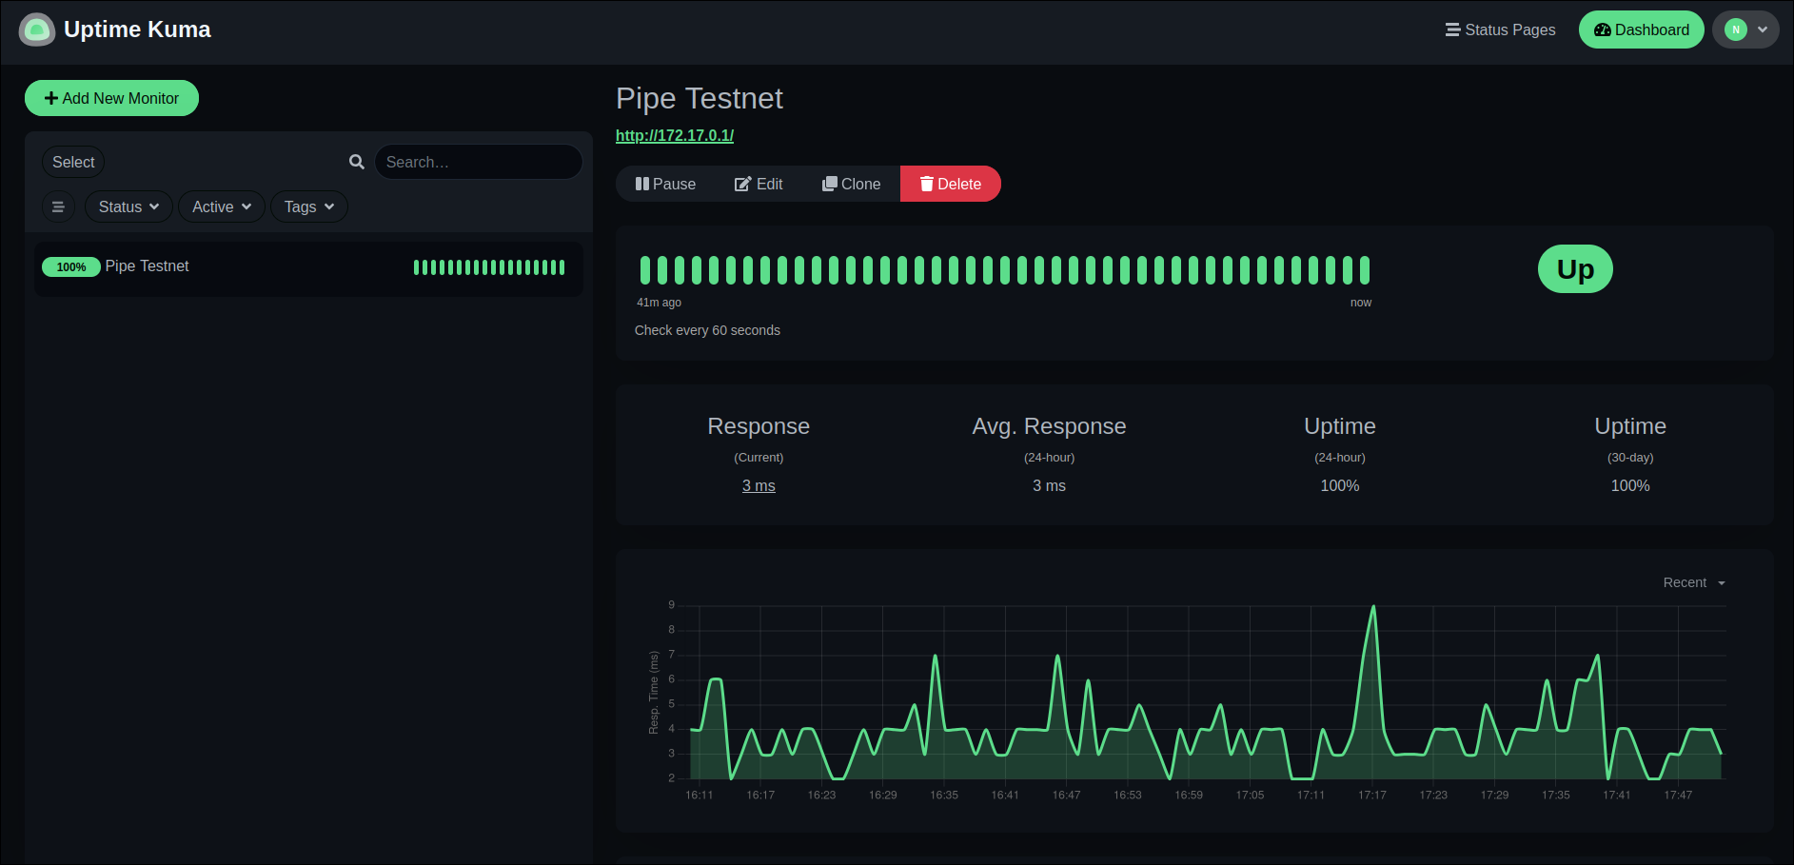Click the Uptime Kuma logo icon
Screen dimensions: 1794x865
(x=37, y=29)
